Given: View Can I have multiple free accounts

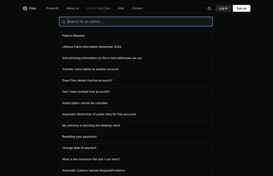Looking at the screenshot, I should click(x=135, y=92).
